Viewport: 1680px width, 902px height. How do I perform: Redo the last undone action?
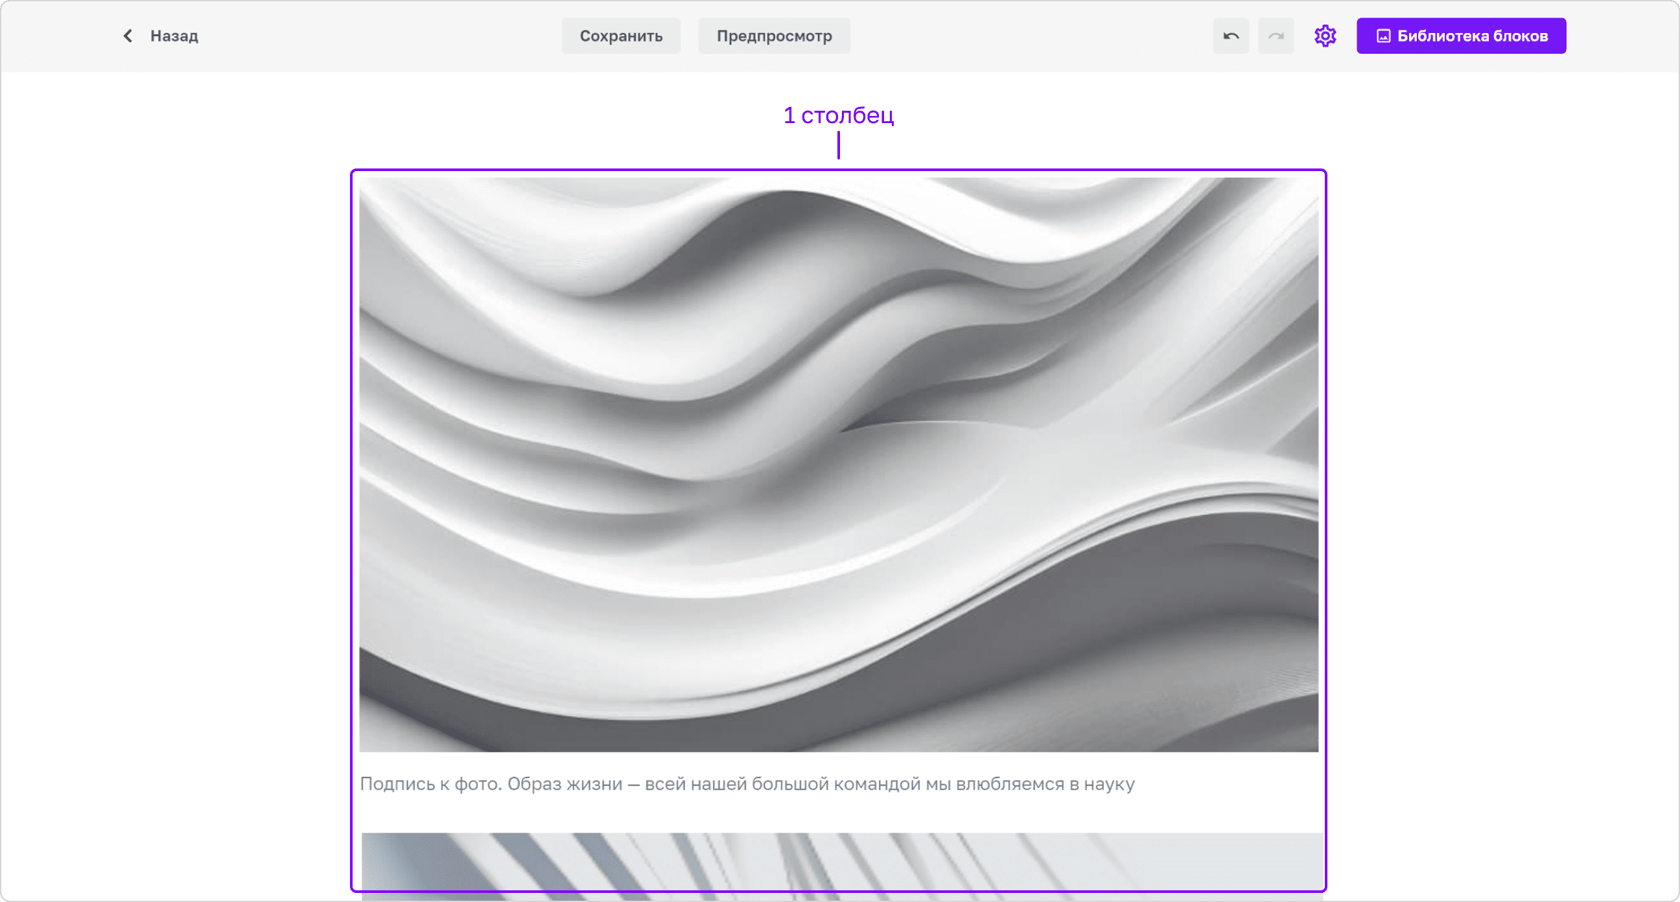pyautogui.click(x=1276, y=36)
